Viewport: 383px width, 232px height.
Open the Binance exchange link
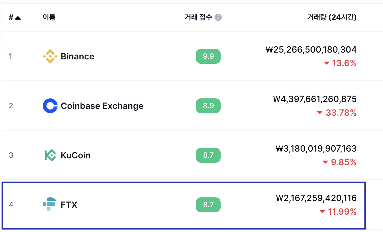(77, 56)
